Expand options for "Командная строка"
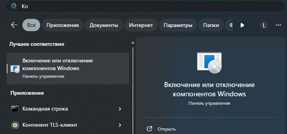Viewport: 287px width, 134px height. coord(120,109)
